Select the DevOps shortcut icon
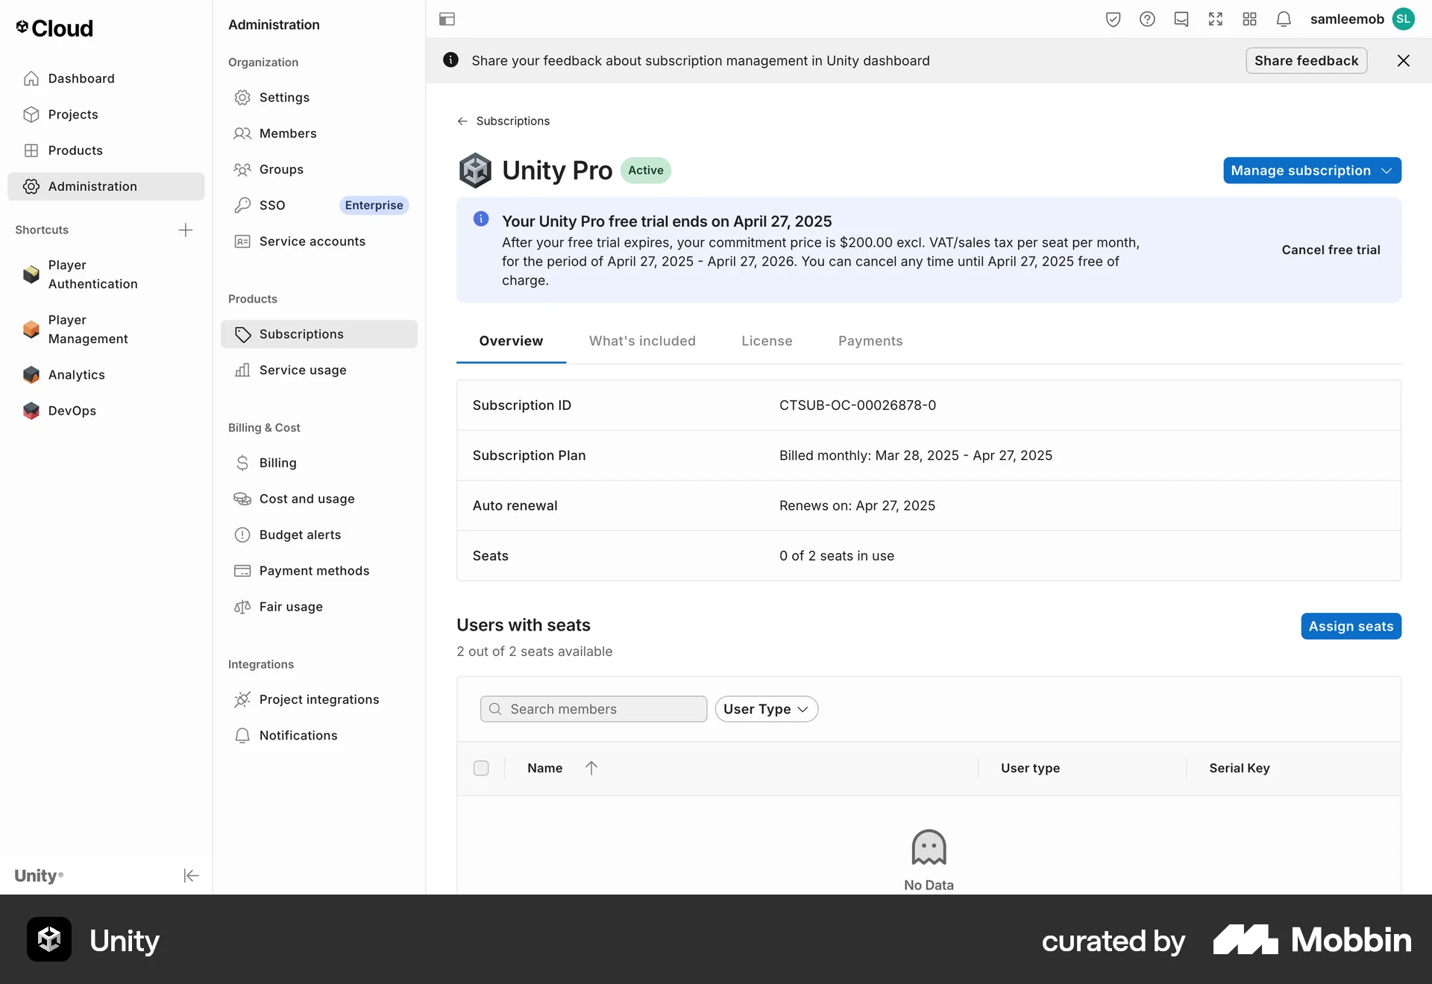This screenshot has width=1432, height=984. coord(31,411)
